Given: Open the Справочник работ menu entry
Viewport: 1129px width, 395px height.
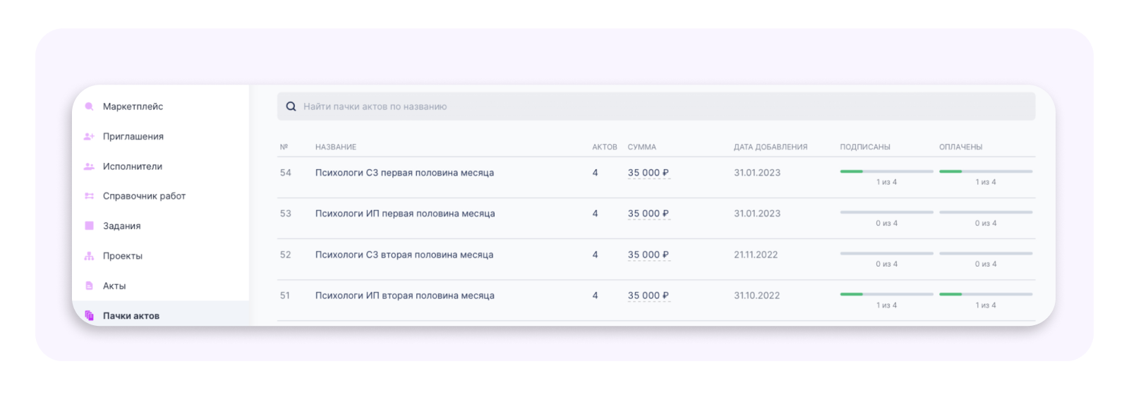Looking at the screenshot, I should pos(144,196).
